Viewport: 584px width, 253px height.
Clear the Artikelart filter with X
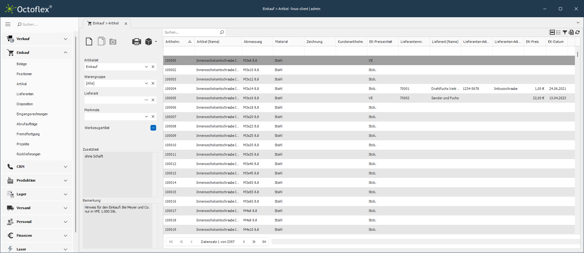click(153, 67)
